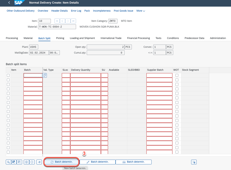231x170 pixels.
Task: Click Post Goods Issue
Action: coord(123,11)
